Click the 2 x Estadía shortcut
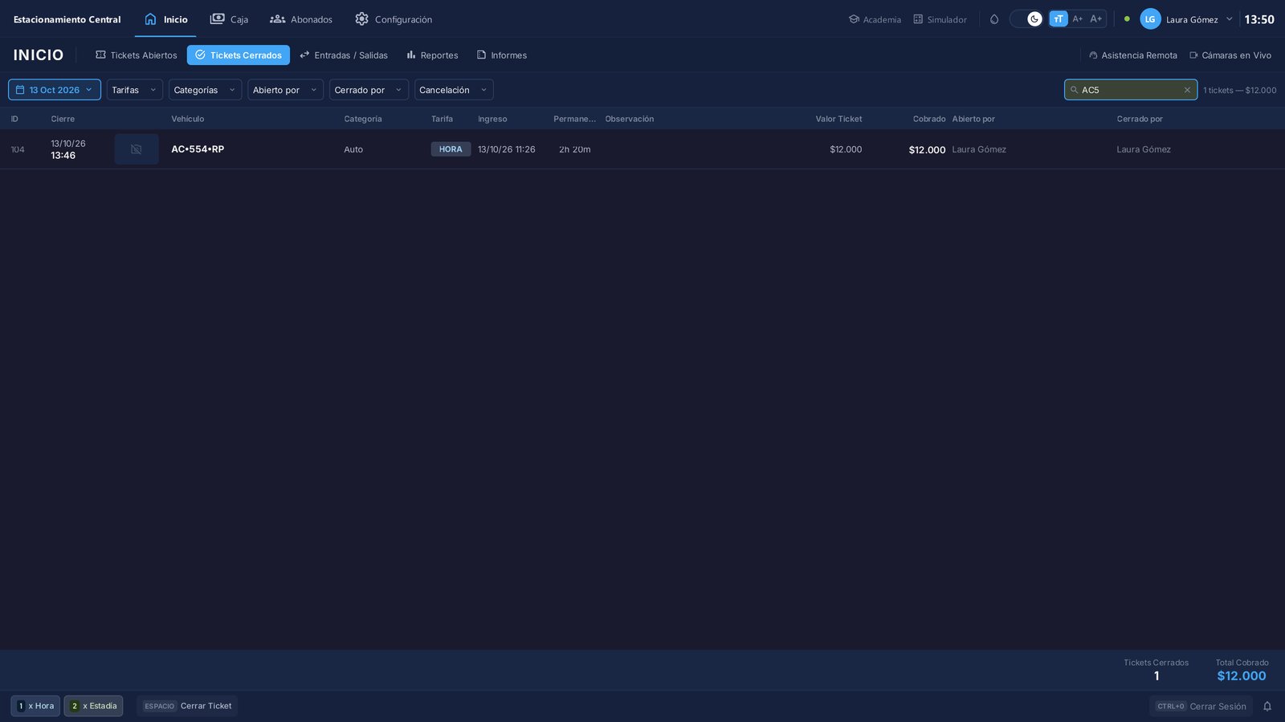The height and width of the screenshot is (722, 1285). tap(93, 706)
